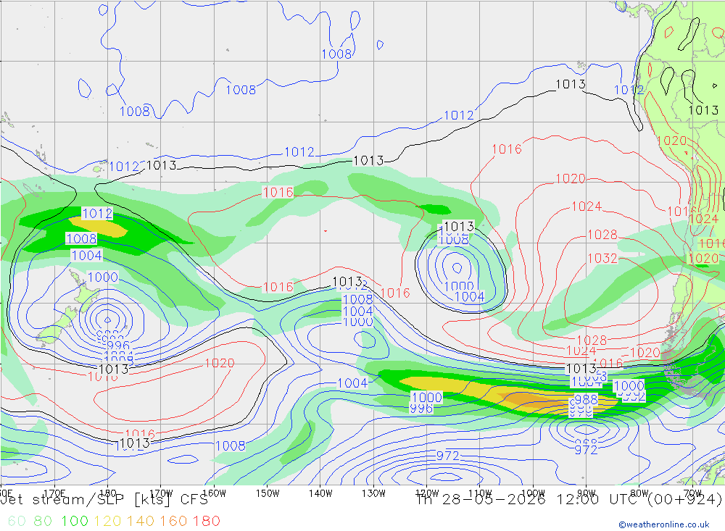Click the 160W longitude label
This screenshot has width=725, height=531.
(x=214, y=493)
